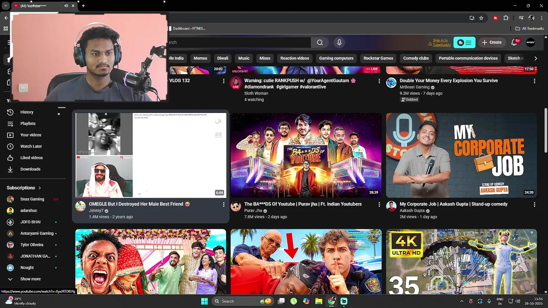The image size is (548, 308).
Task: Click Sign in to TubeBuddy link
Action: tap(441, 42)
